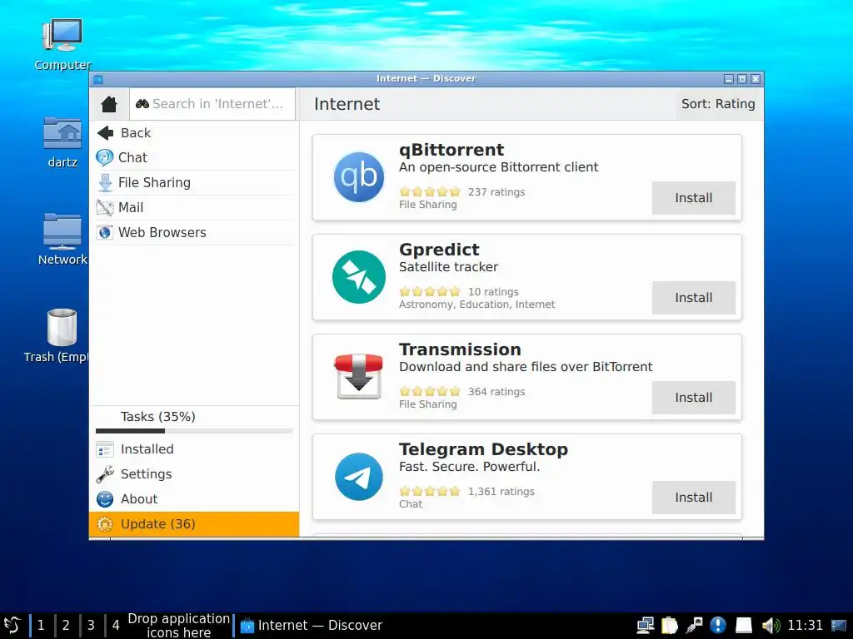Install Transmission
The width and height of the screenshot is (853, 639).
point(694,398)
